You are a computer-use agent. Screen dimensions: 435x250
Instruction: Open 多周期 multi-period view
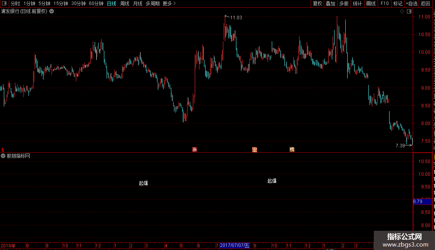pyautogui.click(x=152, y=3)
